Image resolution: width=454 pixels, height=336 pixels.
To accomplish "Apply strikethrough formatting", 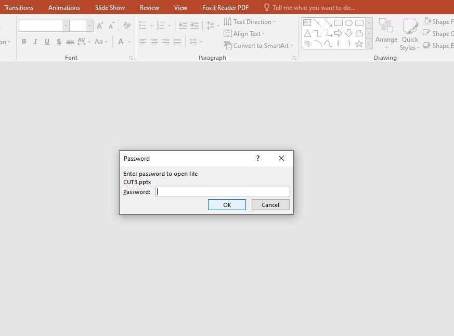I will [70, 42].
